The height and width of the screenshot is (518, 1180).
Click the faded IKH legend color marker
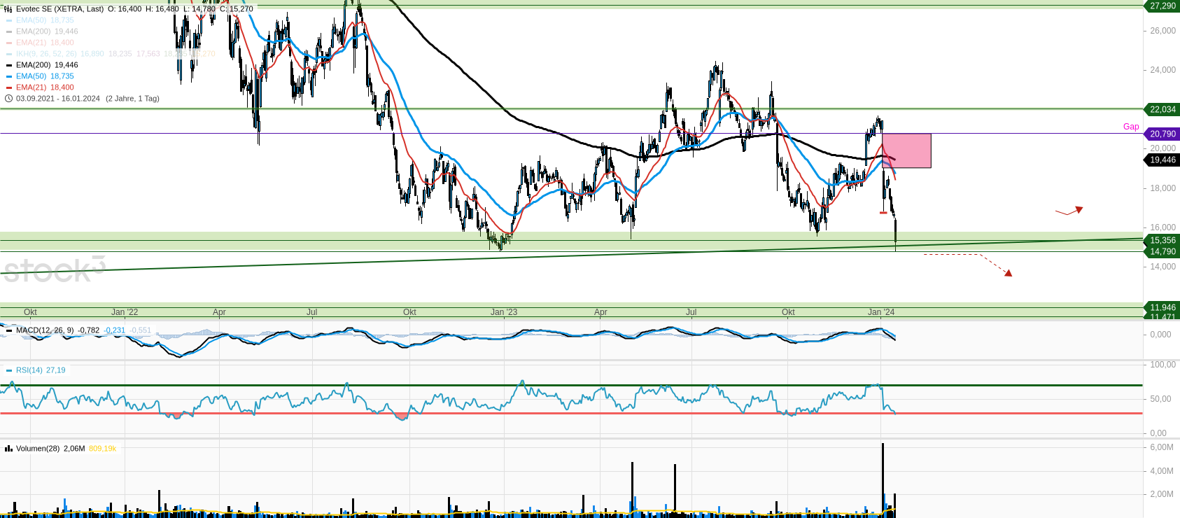(x=9, y=54)
